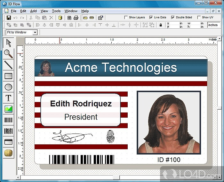Show the card back side icon
224x182 pixels.
[92, 18]
